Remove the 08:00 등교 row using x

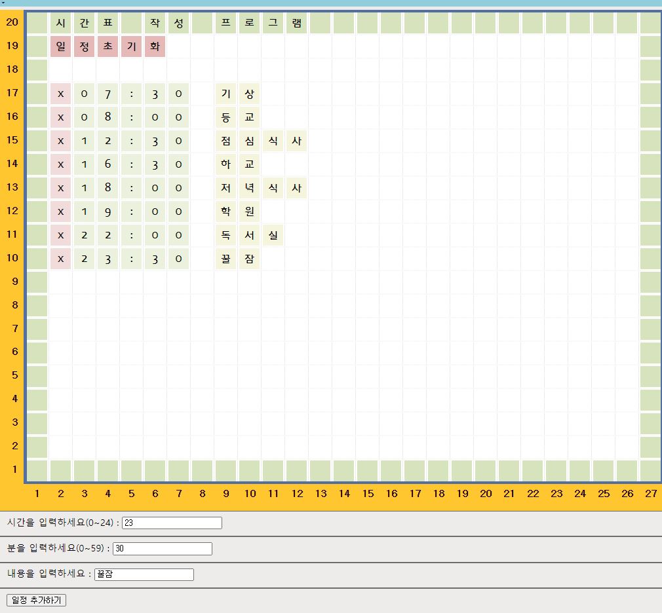[60, 117]
